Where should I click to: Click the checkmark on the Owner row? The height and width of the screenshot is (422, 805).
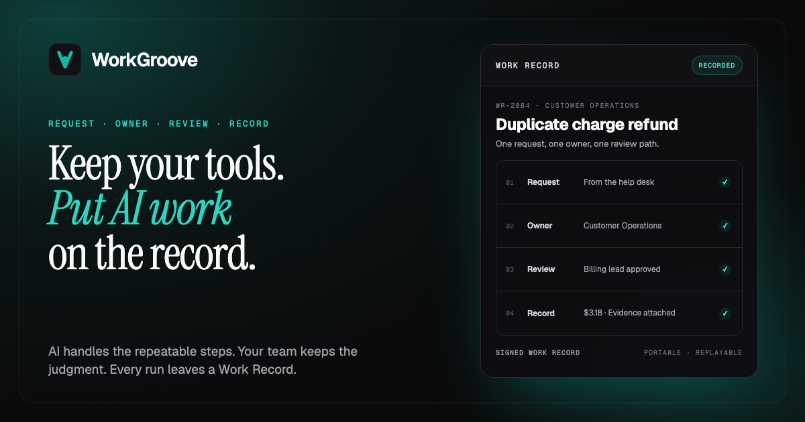click(x=724, y=226)
